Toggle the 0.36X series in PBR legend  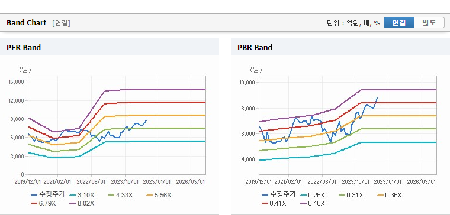point(390,195)
